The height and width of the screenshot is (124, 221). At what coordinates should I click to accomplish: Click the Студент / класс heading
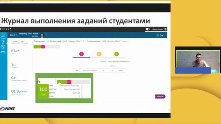(18, 41)
